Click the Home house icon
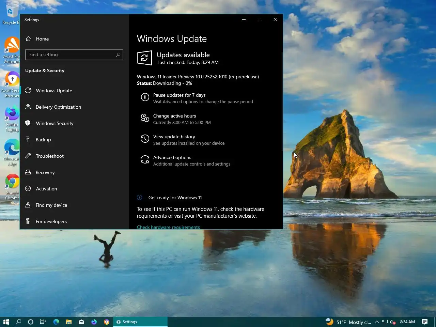Viewport: 436px width, 327px height. tap(28, 39)
